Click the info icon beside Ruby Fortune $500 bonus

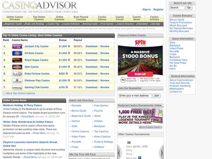[x=67, y=73]
